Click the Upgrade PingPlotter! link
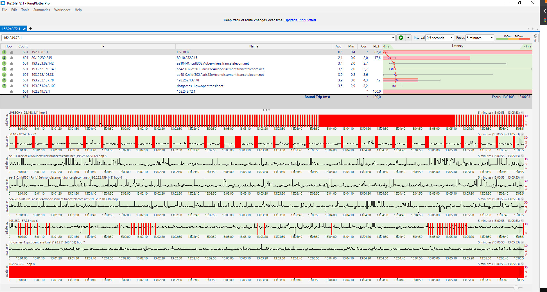Image resolution: width=547 pixels, height=292 pixels. [300, 20]
